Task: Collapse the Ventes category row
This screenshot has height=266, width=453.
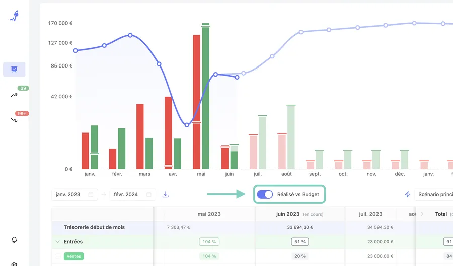Action: pos(58,256)
